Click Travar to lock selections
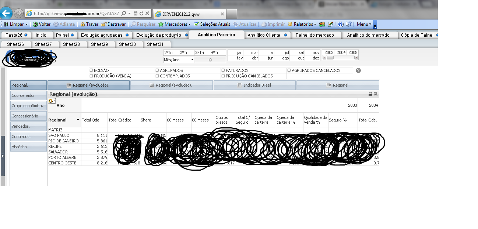The image size is (478, 229). 89,24
